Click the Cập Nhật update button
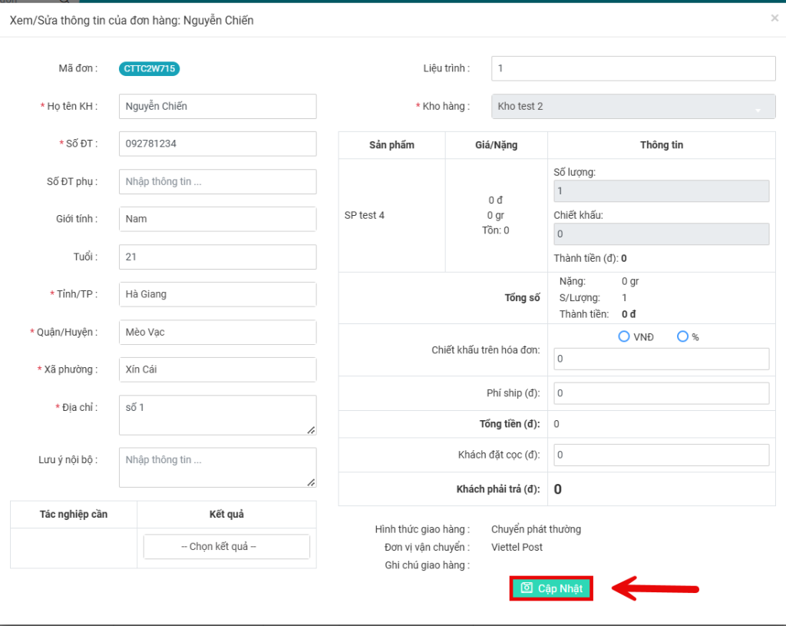 coord(551,588)
